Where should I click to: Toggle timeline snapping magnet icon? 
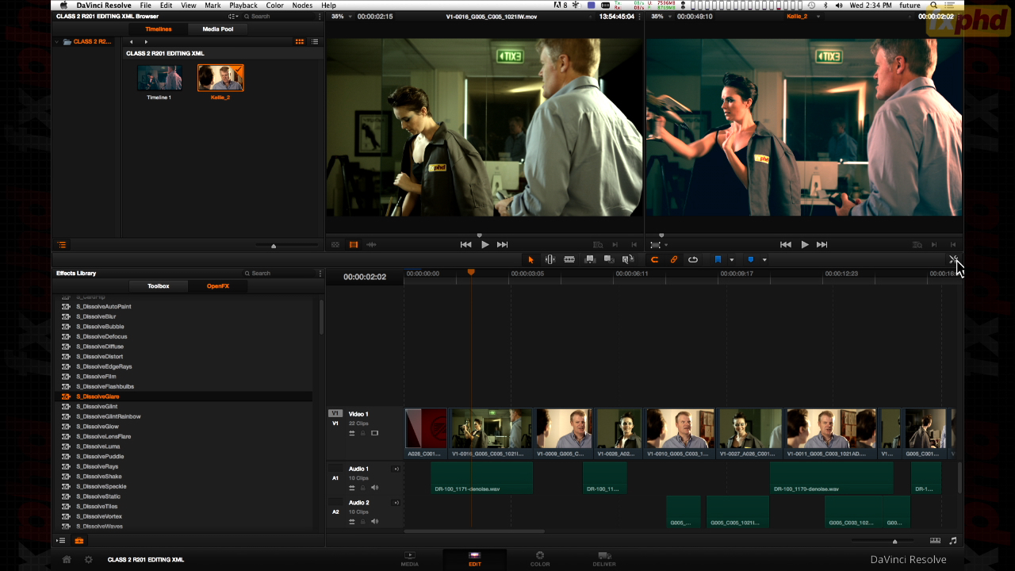(x=654, y=259)
